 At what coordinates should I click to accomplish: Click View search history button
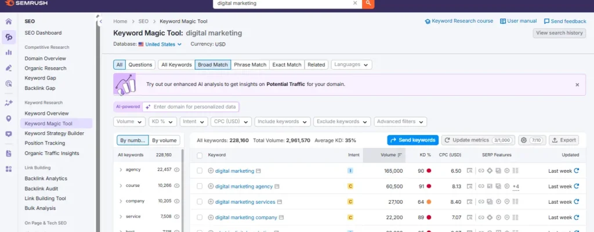tap(559, 33)
